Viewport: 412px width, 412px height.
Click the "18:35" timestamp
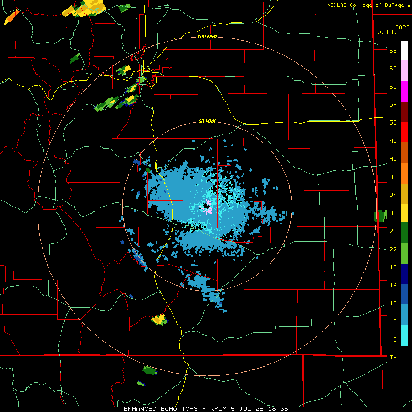[x=278, y=409]
